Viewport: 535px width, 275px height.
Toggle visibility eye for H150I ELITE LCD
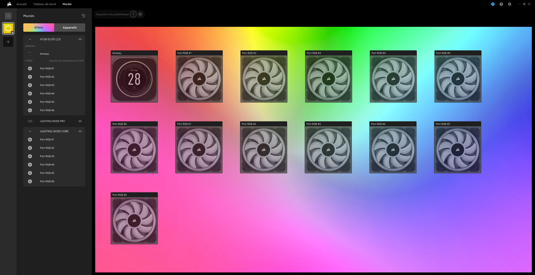80,39
